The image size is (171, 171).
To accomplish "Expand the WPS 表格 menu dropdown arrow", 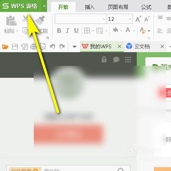I will point(44,6).
